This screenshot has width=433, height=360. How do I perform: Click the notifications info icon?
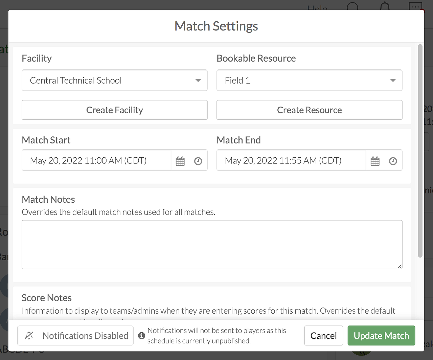[x=142, y=336]
